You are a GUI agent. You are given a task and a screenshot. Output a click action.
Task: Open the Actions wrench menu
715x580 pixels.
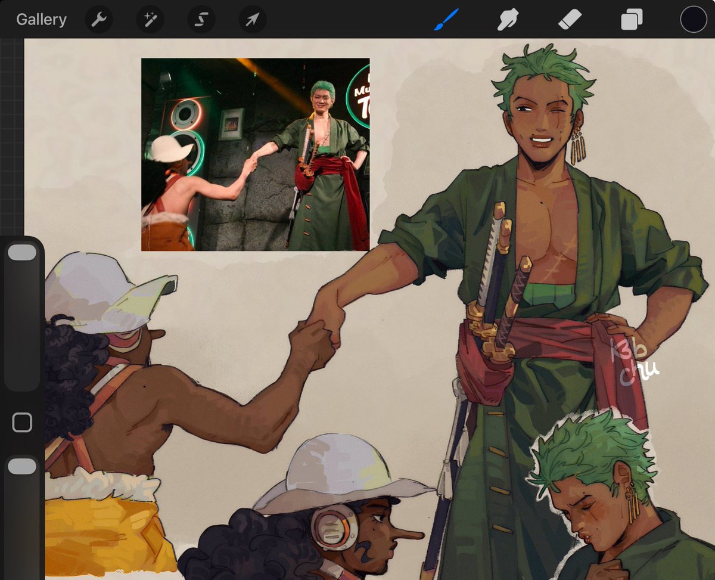point(98,20)
